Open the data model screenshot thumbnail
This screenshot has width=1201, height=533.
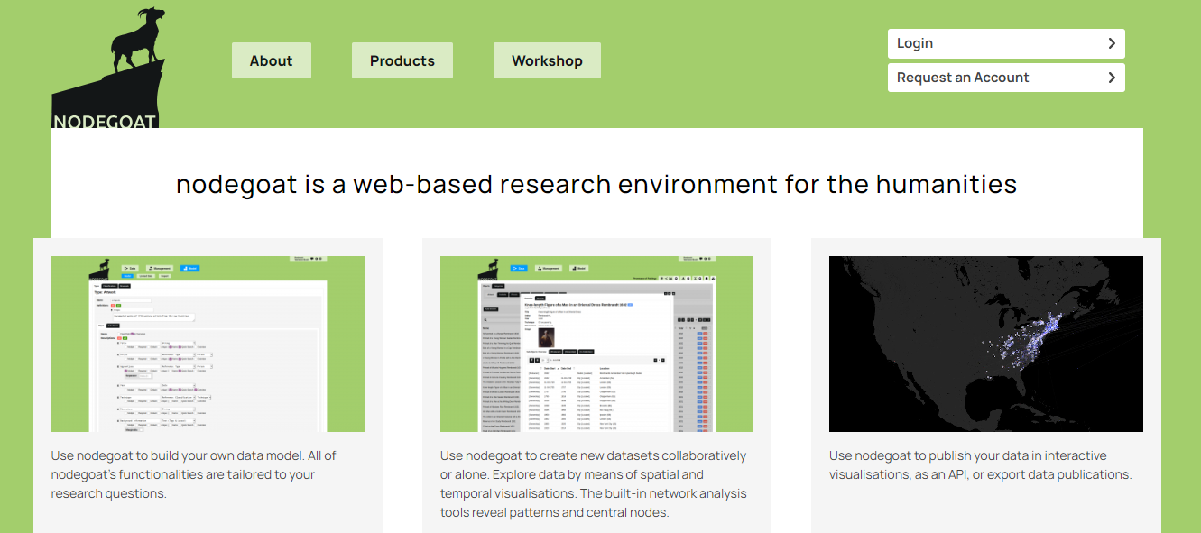tap(208, 344)
